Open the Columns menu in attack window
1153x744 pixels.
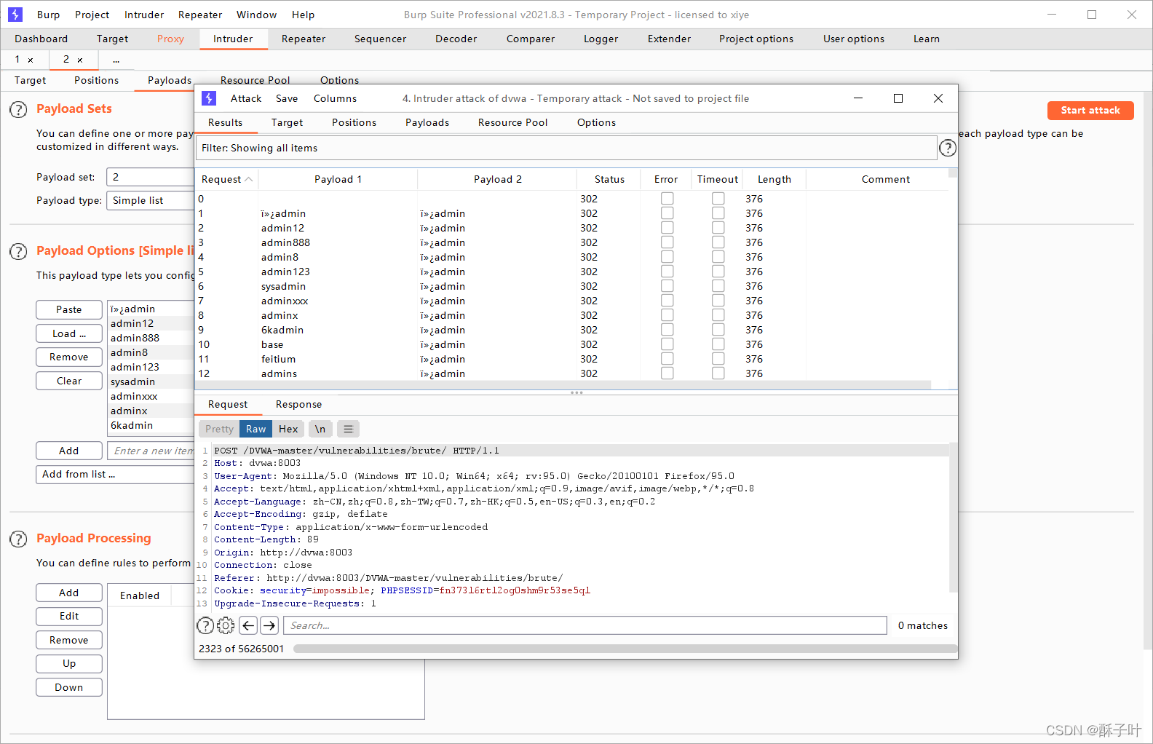tap(335, 98)
